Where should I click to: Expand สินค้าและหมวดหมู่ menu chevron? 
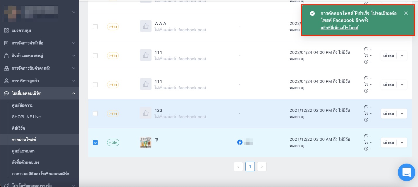point(74,56)
